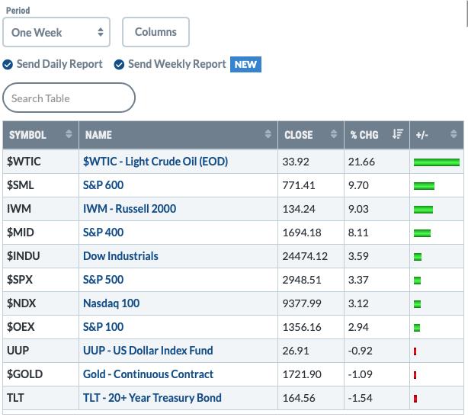Click close value 33.92
468x417 pixels.
[x=296, y=162]
